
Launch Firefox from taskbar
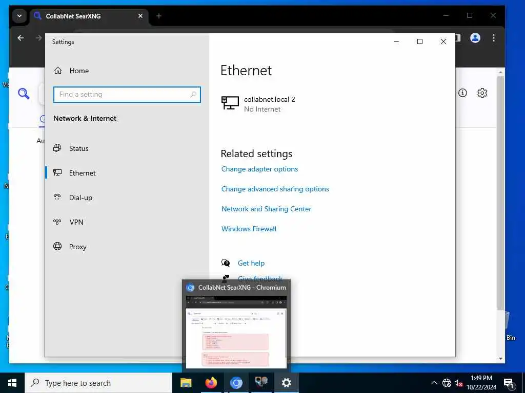coord(211,383)
